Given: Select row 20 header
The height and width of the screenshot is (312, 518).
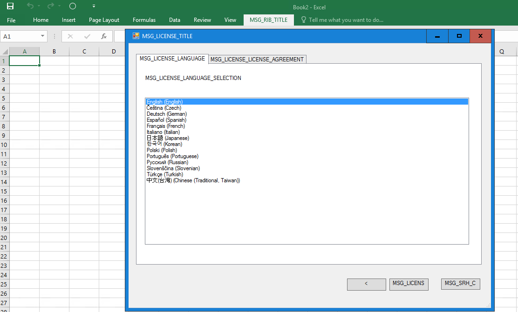Looking at the screenshot, I should coord(4,238).
